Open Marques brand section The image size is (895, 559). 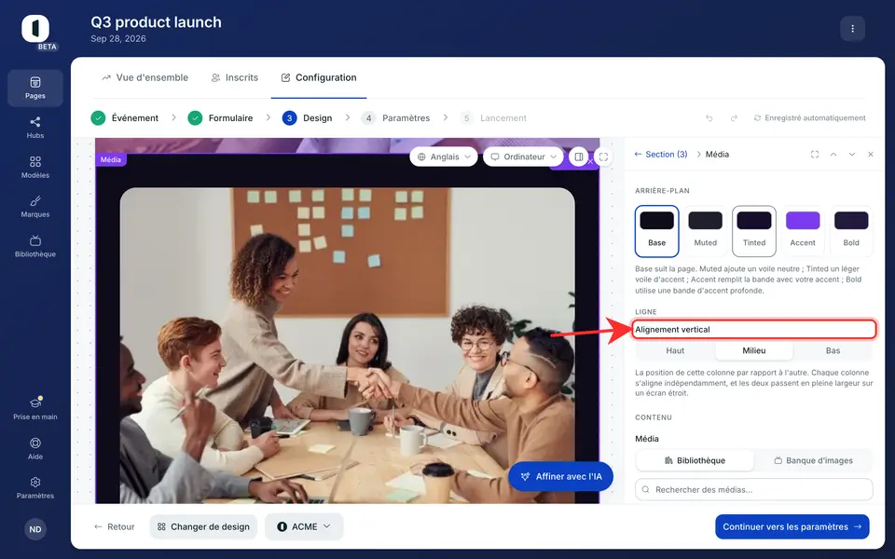pyautogui.click(x=35, y=207)
